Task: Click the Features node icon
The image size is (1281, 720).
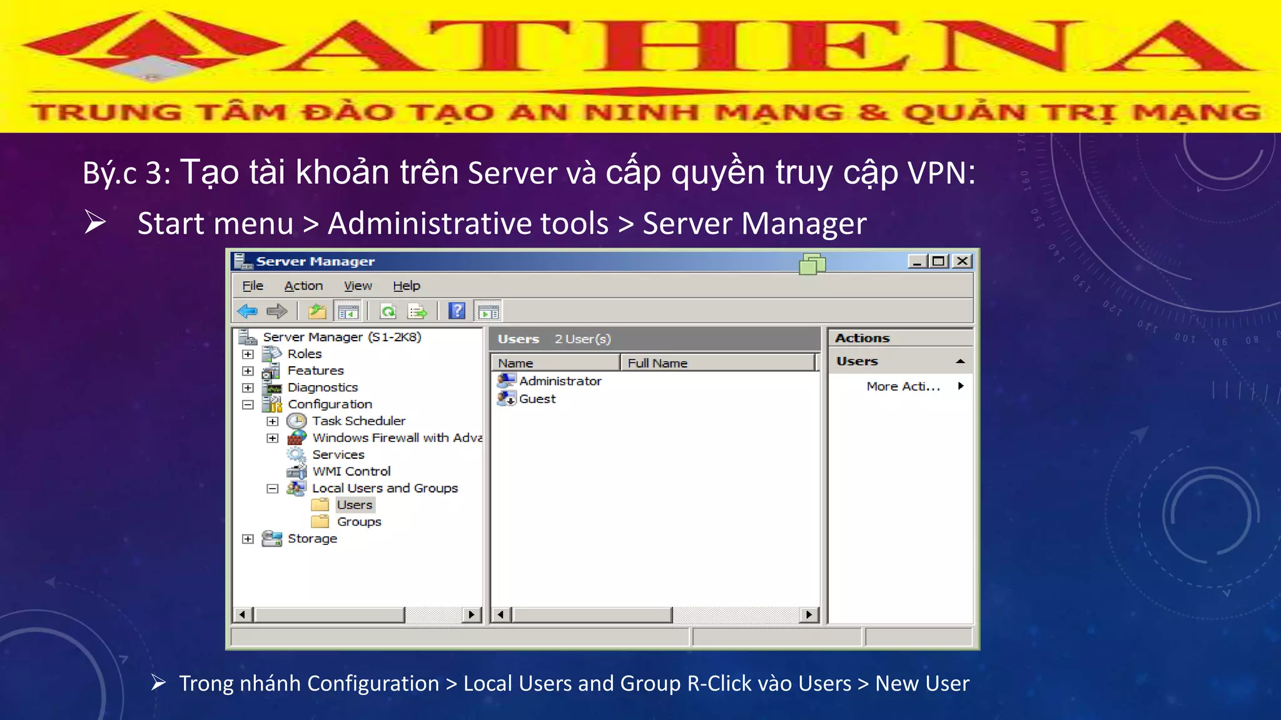Action: [x=271, y=371]
